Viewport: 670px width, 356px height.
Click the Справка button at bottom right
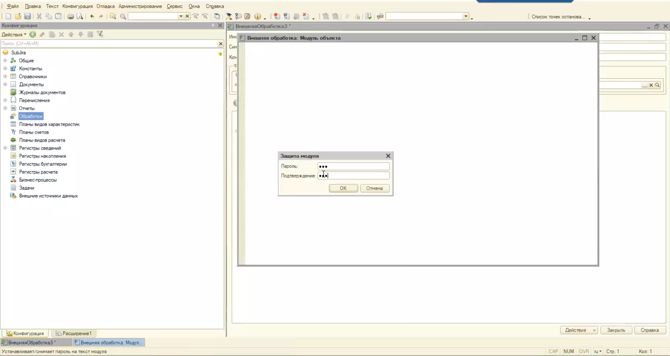pyautogui.click(x=650, y=330)
